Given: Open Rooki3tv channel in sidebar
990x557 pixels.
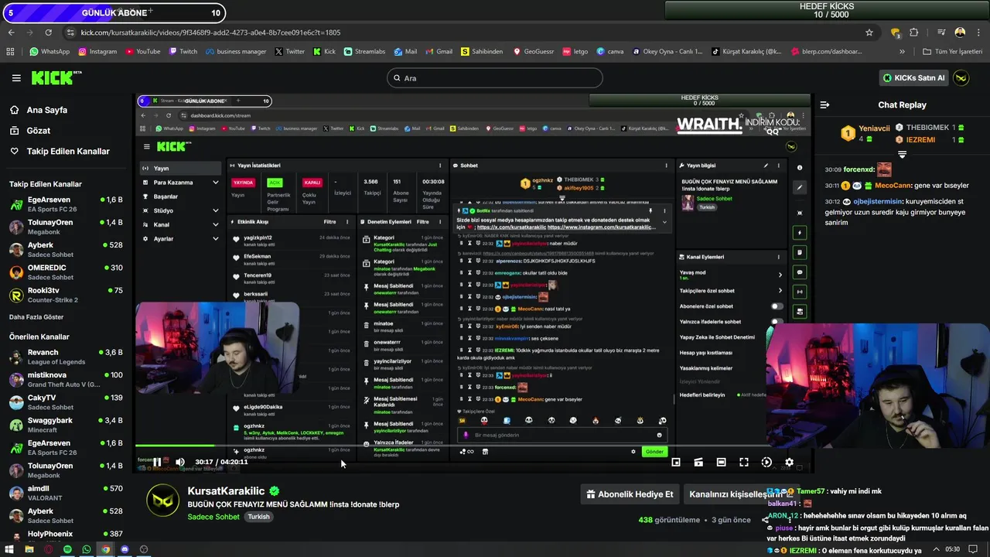Looking at the screenshot, I should (x=66, y=295).
